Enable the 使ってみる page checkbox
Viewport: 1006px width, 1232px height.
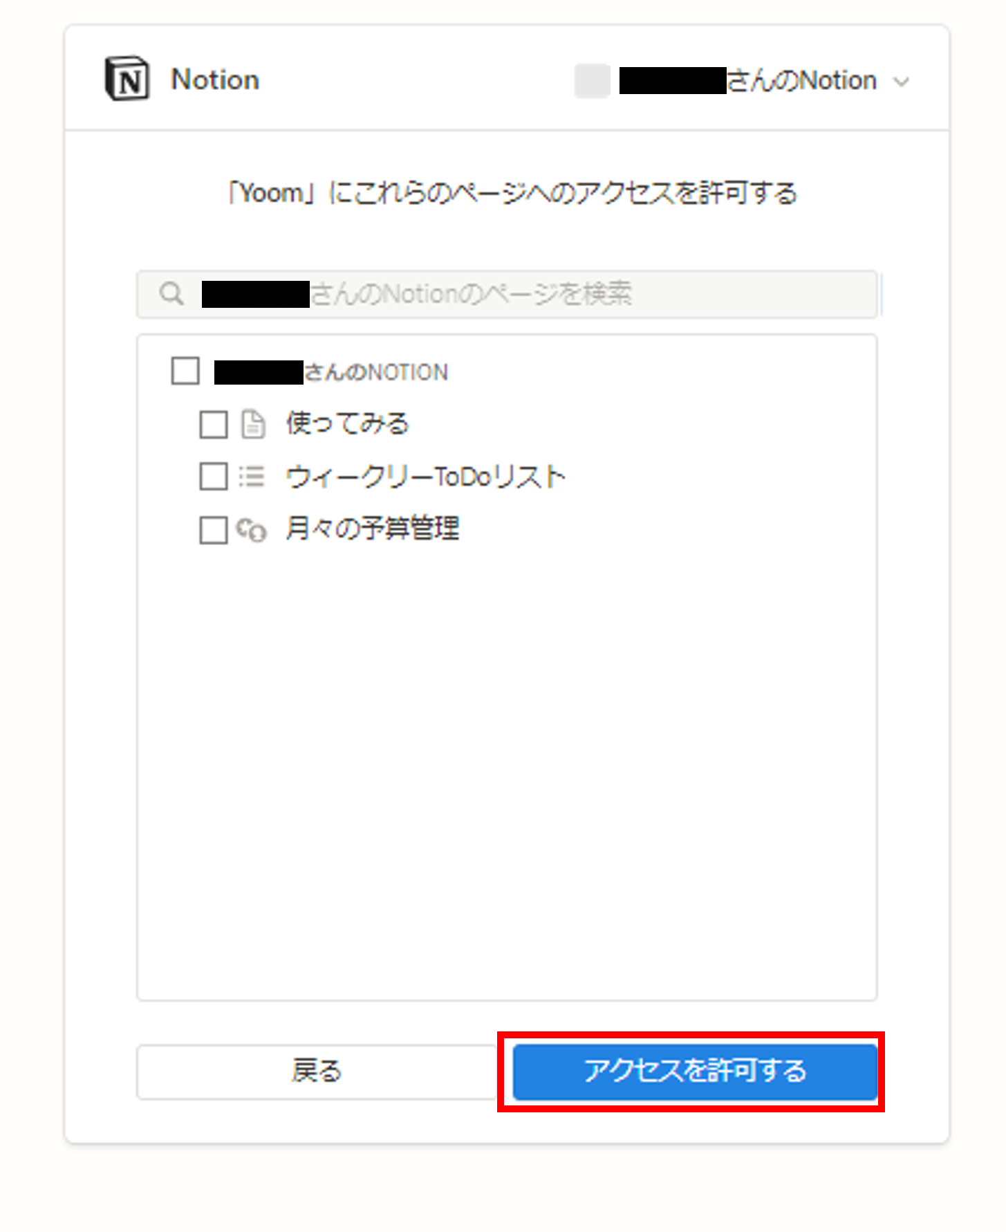tap(212, 424)
